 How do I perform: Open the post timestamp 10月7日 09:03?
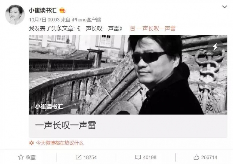44,20
